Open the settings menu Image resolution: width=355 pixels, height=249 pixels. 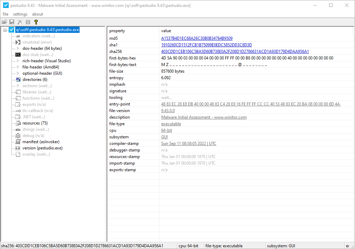click(20, 14)
